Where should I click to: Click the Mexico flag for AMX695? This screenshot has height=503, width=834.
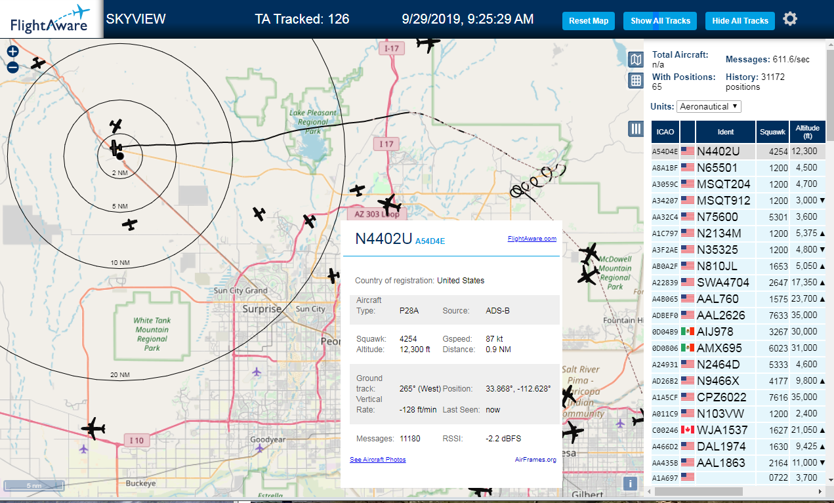coord(688,348)
